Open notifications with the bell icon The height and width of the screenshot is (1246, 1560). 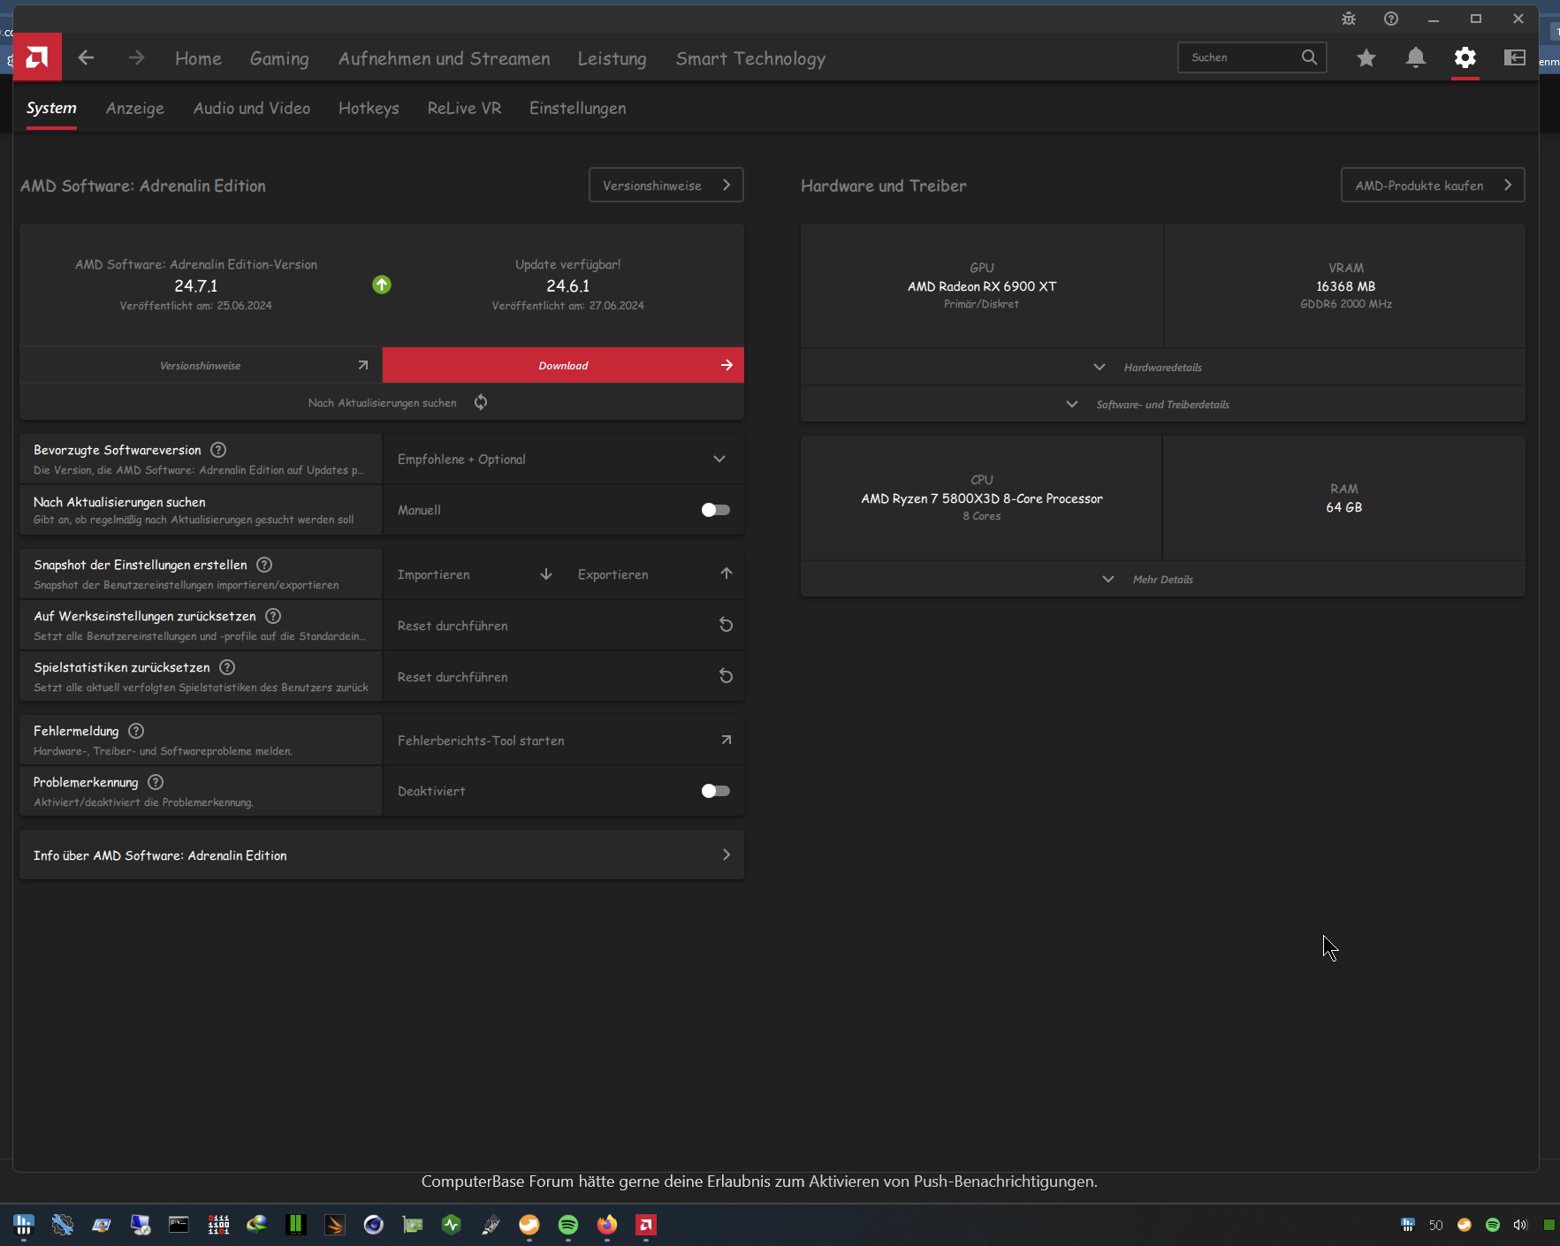[x=1416, y=58]
